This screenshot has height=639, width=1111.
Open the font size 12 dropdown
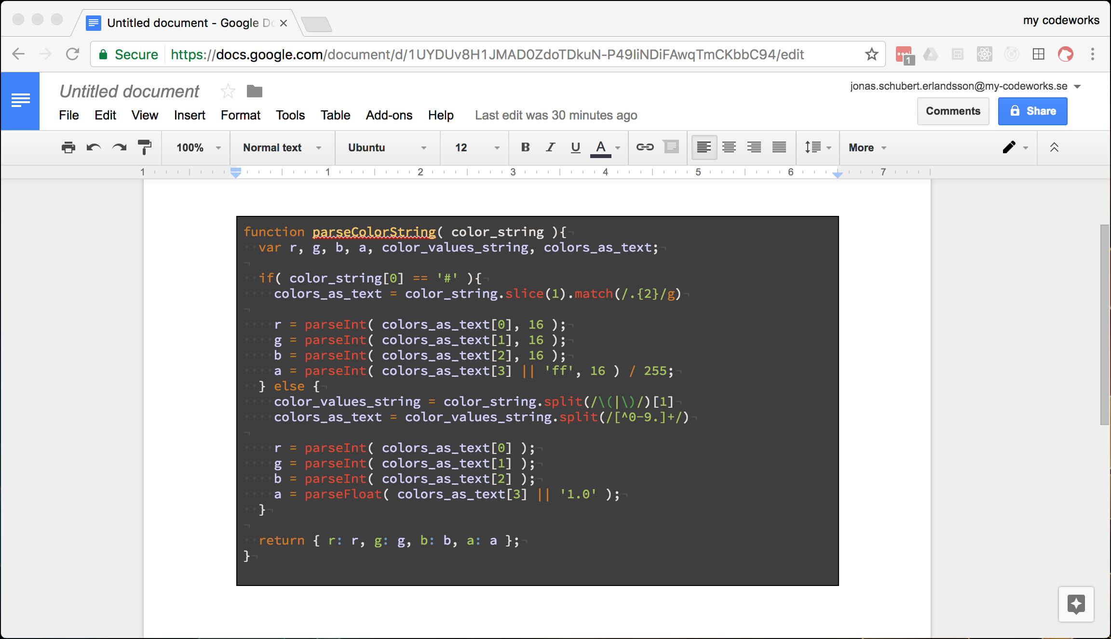point(477,147)
